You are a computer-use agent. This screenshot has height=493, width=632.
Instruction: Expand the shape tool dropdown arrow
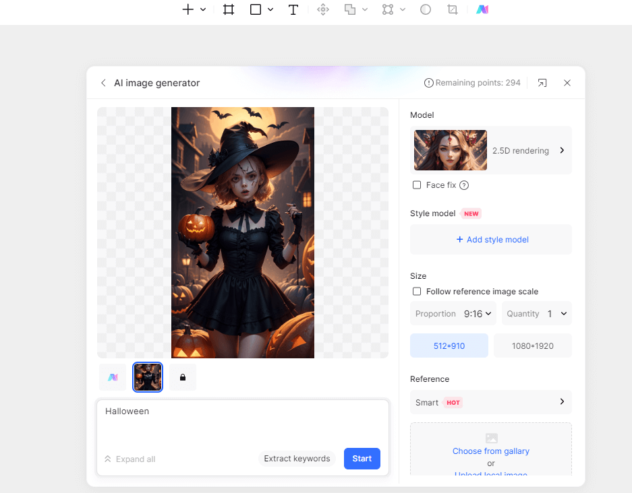[270, 9]
